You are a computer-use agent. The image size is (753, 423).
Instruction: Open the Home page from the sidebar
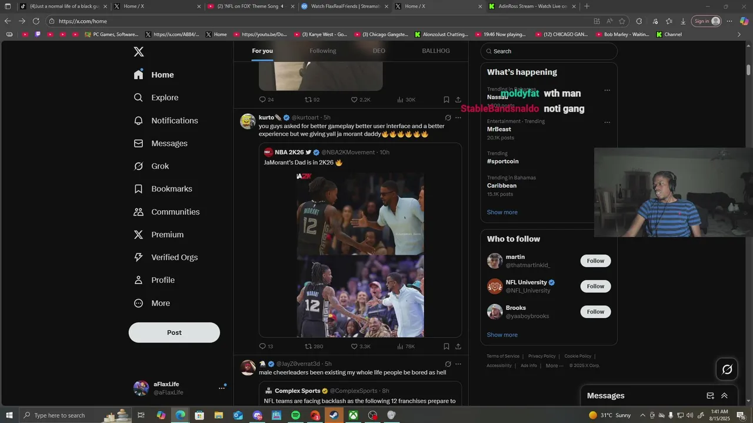pyautogui.click(x=154, y=75)
